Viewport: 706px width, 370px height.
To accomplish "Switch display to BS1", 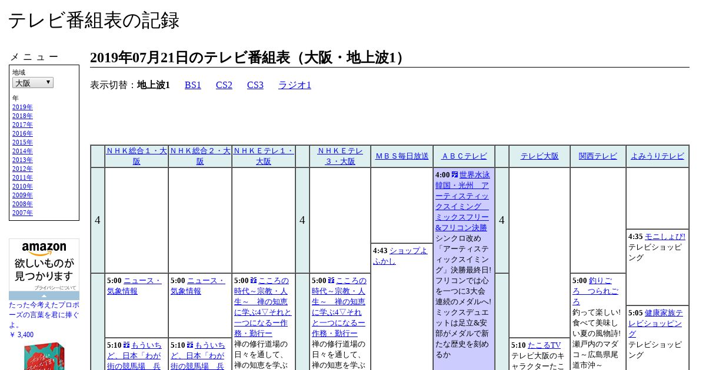I will tap(193, 85).
